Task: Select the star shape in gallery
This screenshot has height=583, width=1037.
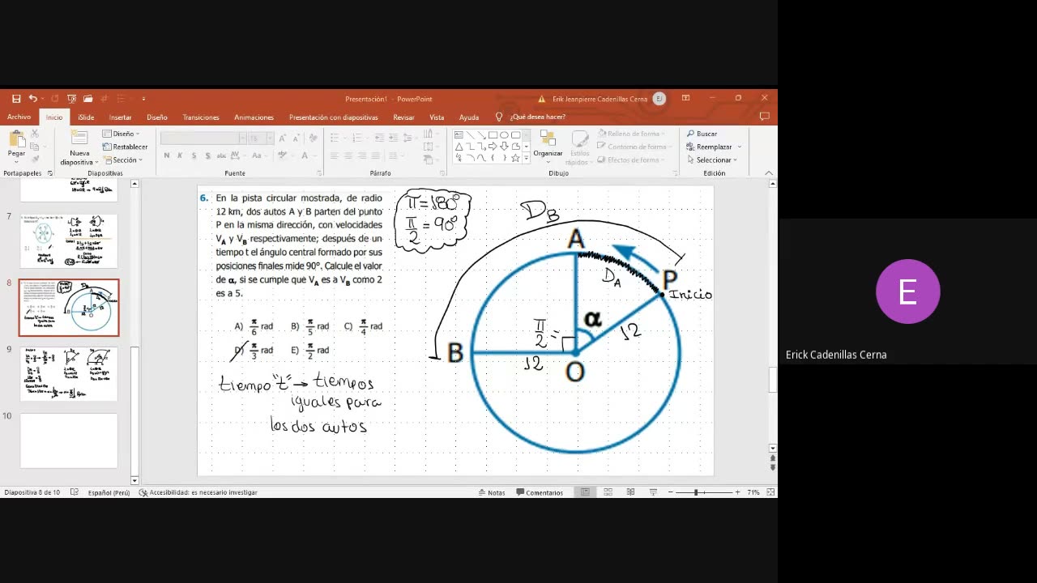Action: pyautogui.click(x=515, y=158)
